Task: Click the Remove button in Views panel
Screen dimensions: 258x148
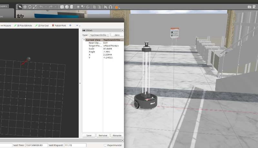Action: [103, 135]
